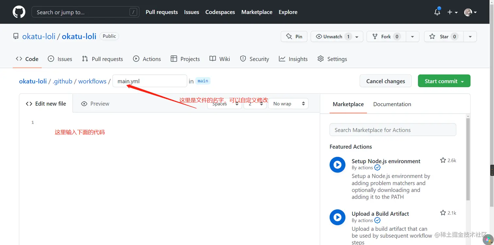Click the Upload a Build Artifact play icon
The width and height of the screenshot is (494, 245).
[338, 217]
